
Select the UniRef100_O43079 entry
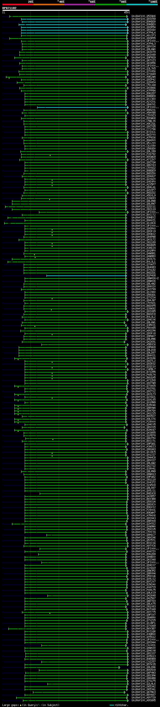[x=143, y=52]
